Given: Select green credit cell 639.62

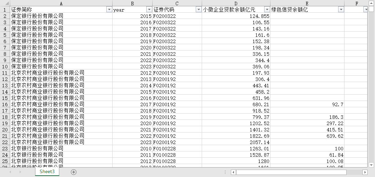Looking at the screenshot, I should [x=307, y=136].
